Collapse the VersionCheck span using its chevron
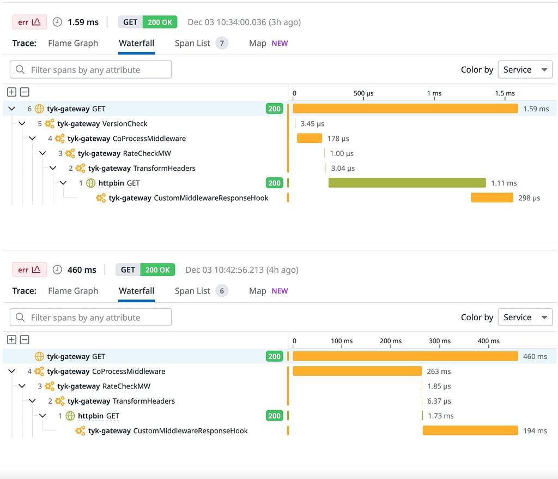The width and height of the screenshot is (558, 479). click(x=22, y=123)
